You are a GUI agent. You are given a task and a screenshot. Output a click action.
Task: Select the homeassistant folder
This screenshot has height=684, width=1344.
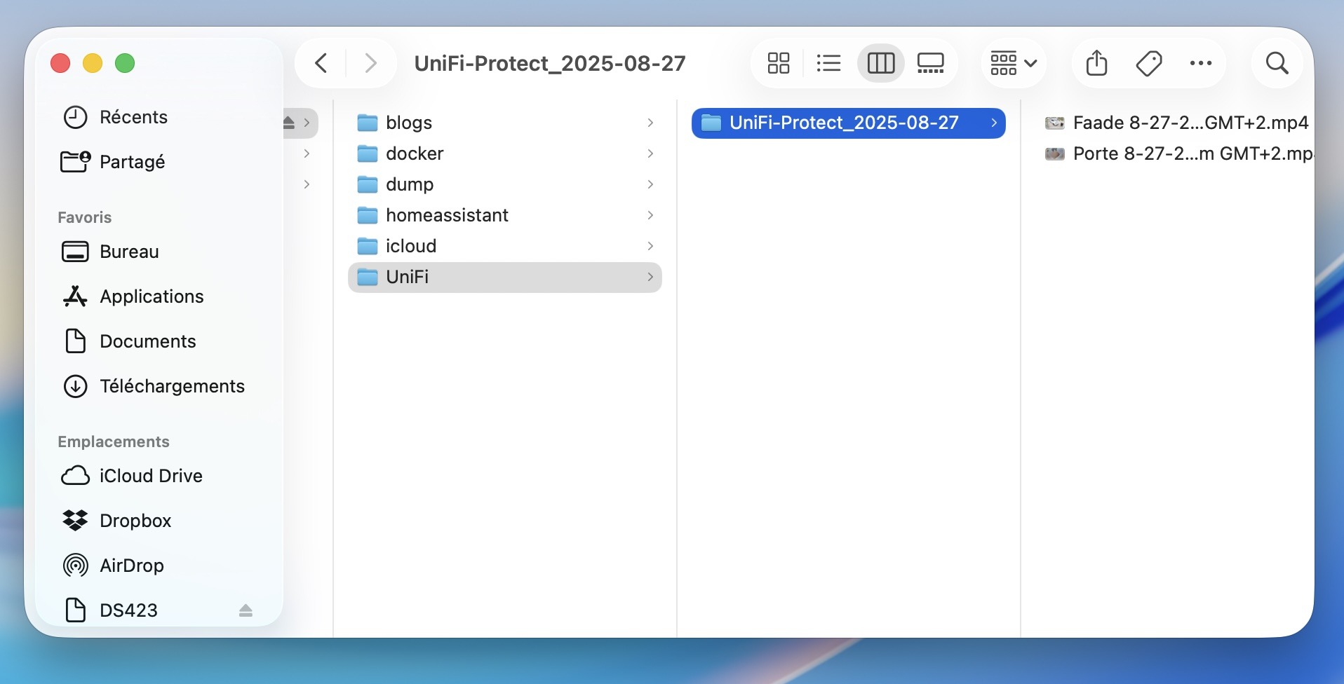[x=505, y=215]
